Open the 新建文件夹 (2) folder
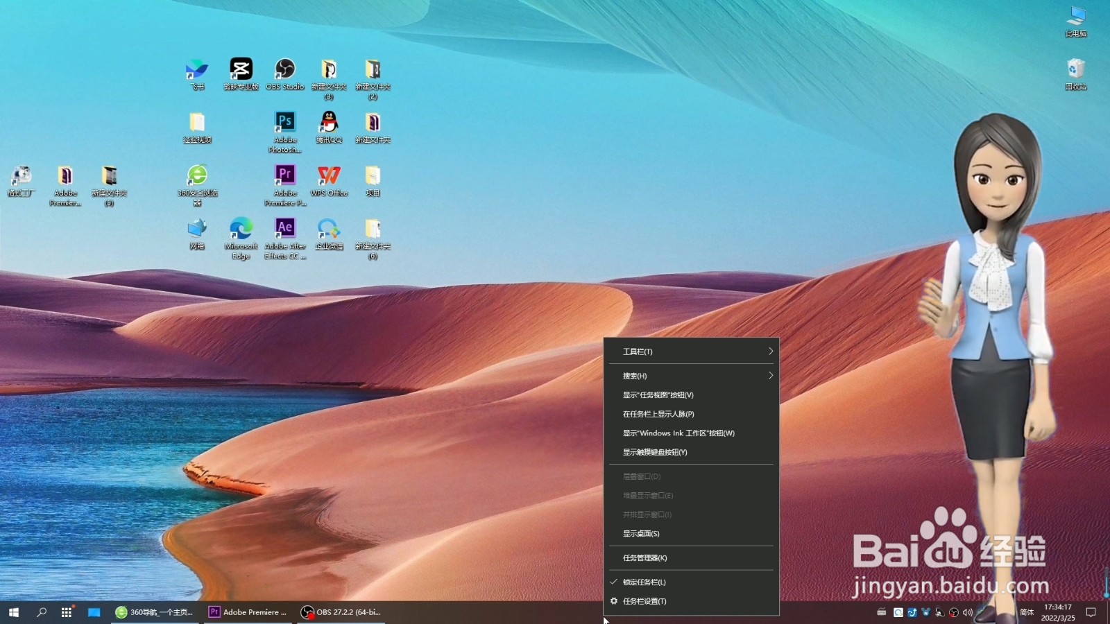Screen dimensions: 1110x624 373,79
